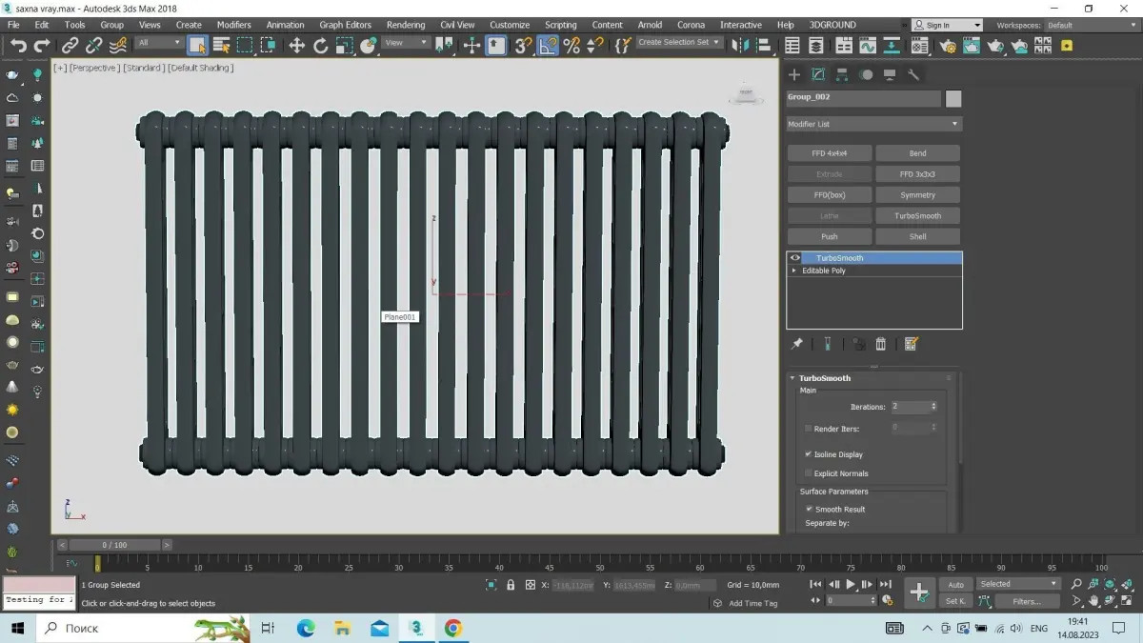This screenshot has height=643, width=1143.
Task: Open the Workspaces Default dropdown
Action: 1093,25
